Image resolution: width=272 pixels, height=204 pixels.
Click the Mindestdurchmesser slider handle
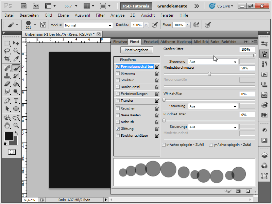[x=209, y=74]
